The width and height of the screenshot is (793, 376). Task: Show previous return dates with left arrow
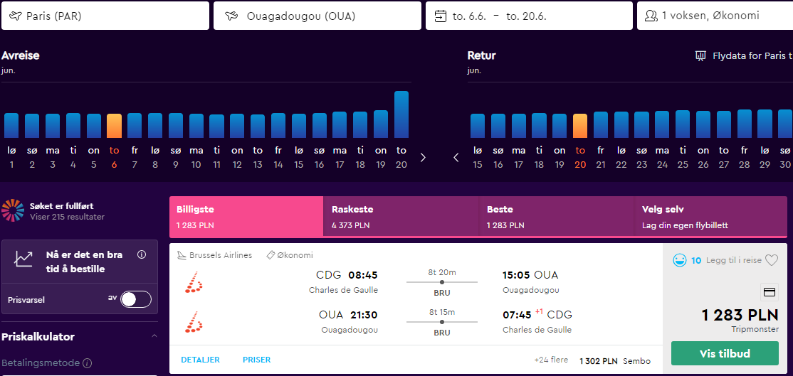pos(456,158)
